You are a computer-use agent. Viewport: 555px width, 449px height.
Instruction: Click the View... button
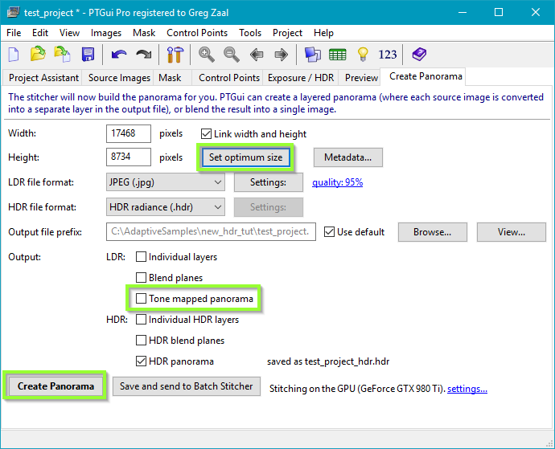coord(512,232)
